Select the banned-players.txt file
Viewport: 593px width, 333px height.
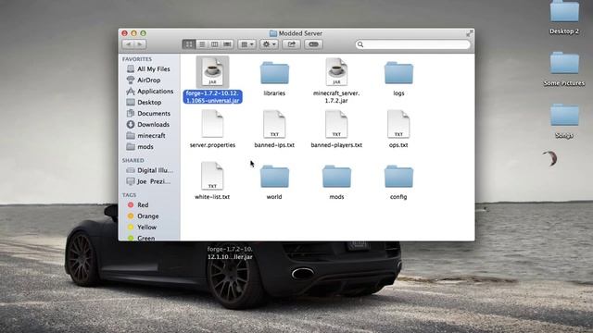tap(336, 124)
